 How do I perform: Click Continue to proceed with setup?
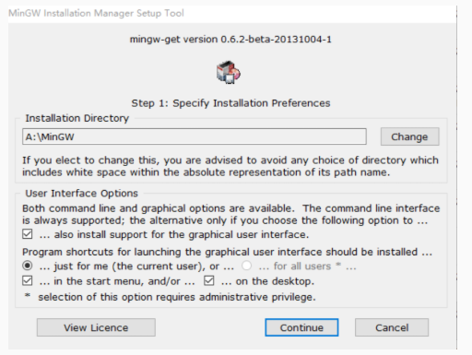click(x=301, y=327)
